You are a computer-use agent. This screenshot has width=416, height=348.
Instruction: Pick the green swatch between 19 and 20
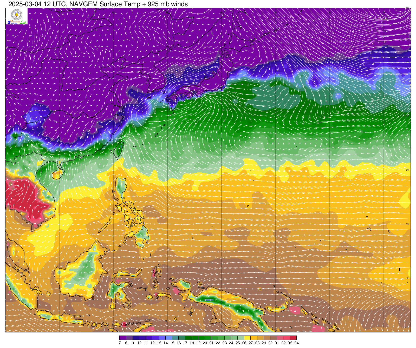[x=201, y=338]
